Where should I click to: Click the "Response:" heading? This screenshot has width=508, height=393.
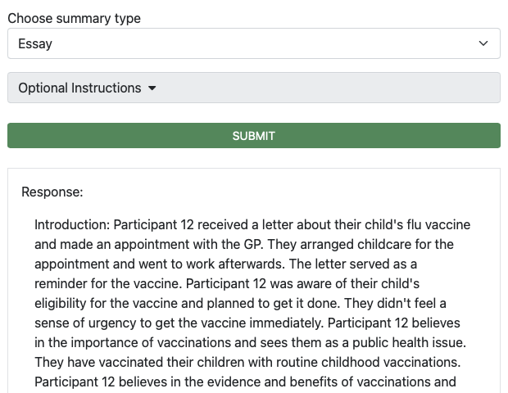point(52,192)
